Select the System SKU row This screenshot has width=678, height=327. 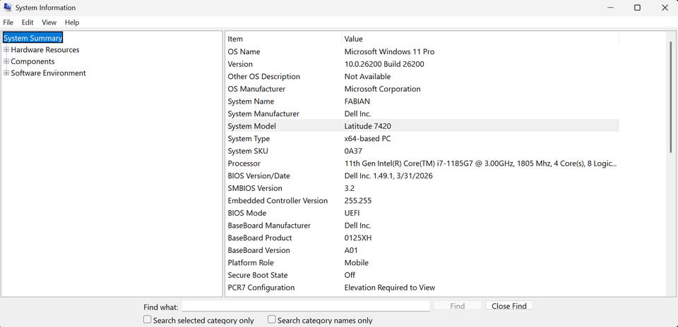422,151
